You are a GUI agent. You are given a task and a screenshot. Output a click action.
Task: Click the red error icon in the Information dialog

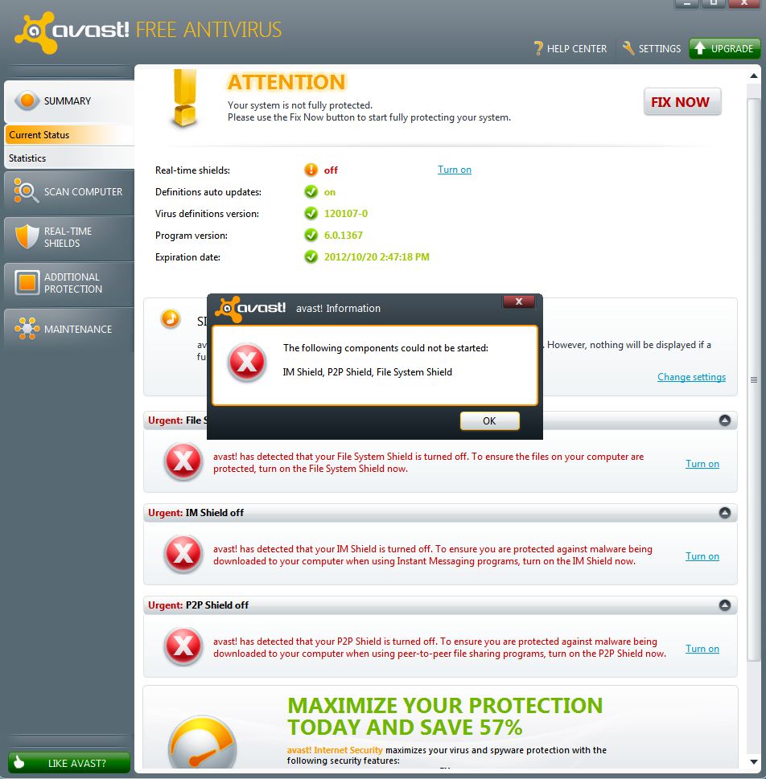click(x=247, y=362)
